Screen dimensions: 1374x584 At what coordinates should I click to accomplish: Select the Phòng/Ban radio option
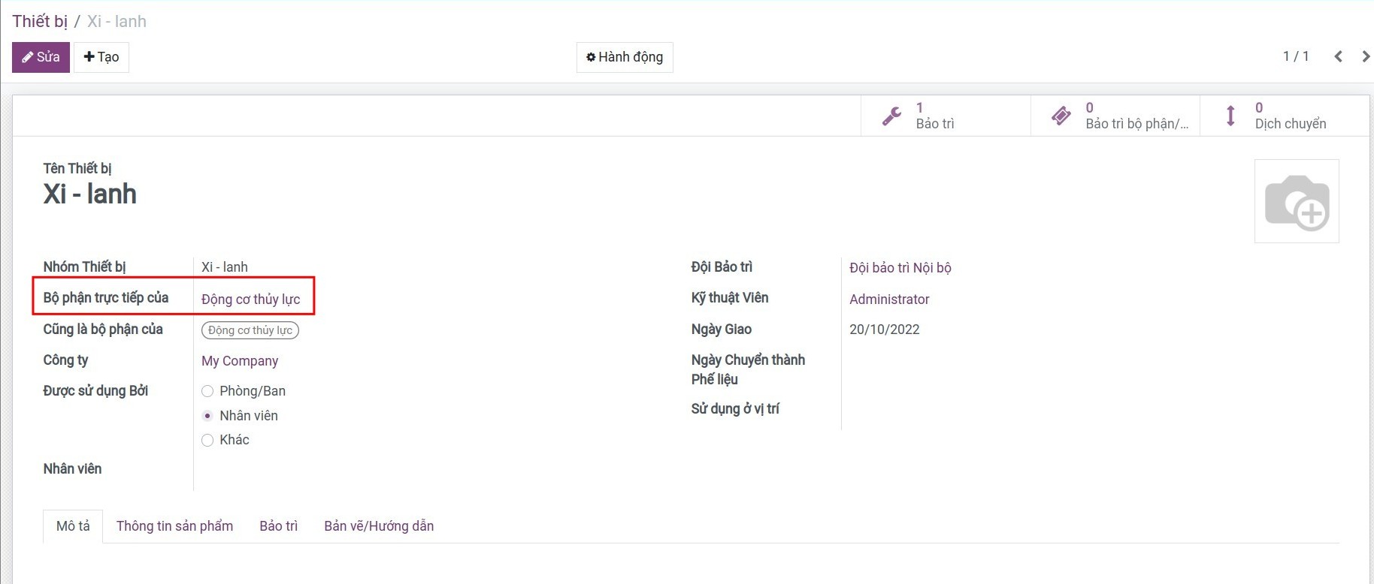[208, 391]
